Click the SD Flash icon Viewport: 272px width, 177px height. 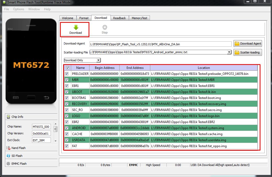[x=8, y=156]
